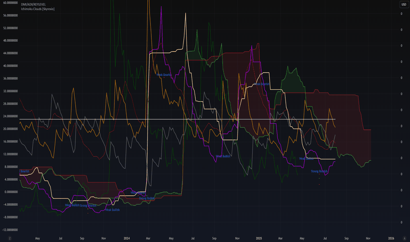Open the USD currency selector
410x242 pixels.
tap(404, 4)
